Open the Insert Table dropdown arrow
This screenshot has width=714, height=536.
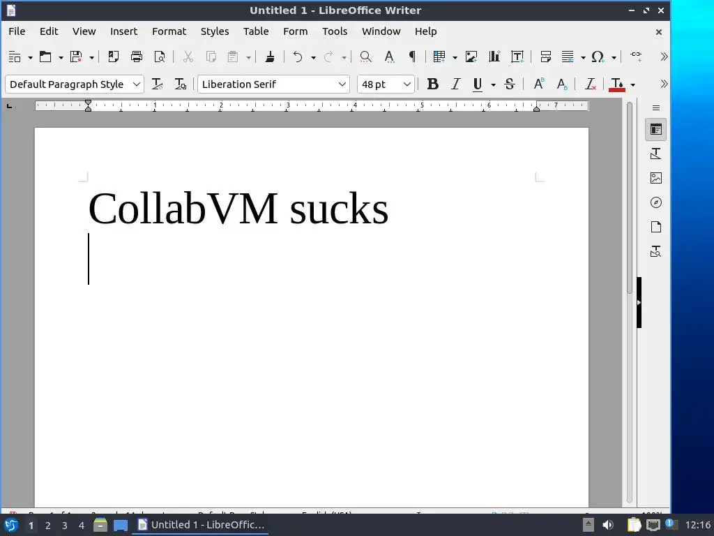(455, 57)
